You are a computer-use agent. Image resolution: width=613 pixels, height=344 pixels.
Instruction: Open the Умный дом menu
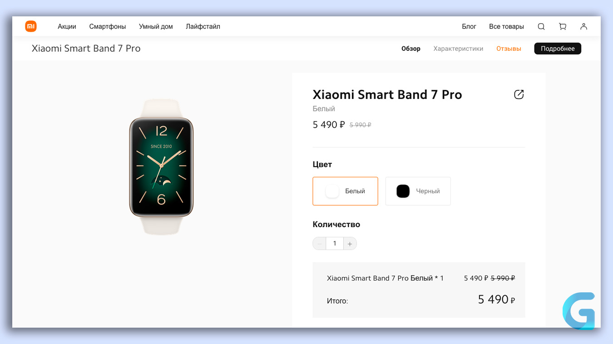pos(156,27)
